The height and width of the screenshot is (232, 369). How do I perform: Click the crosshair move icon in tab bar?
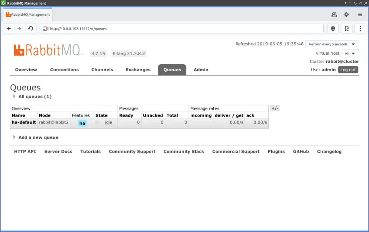tap(346, 15)
